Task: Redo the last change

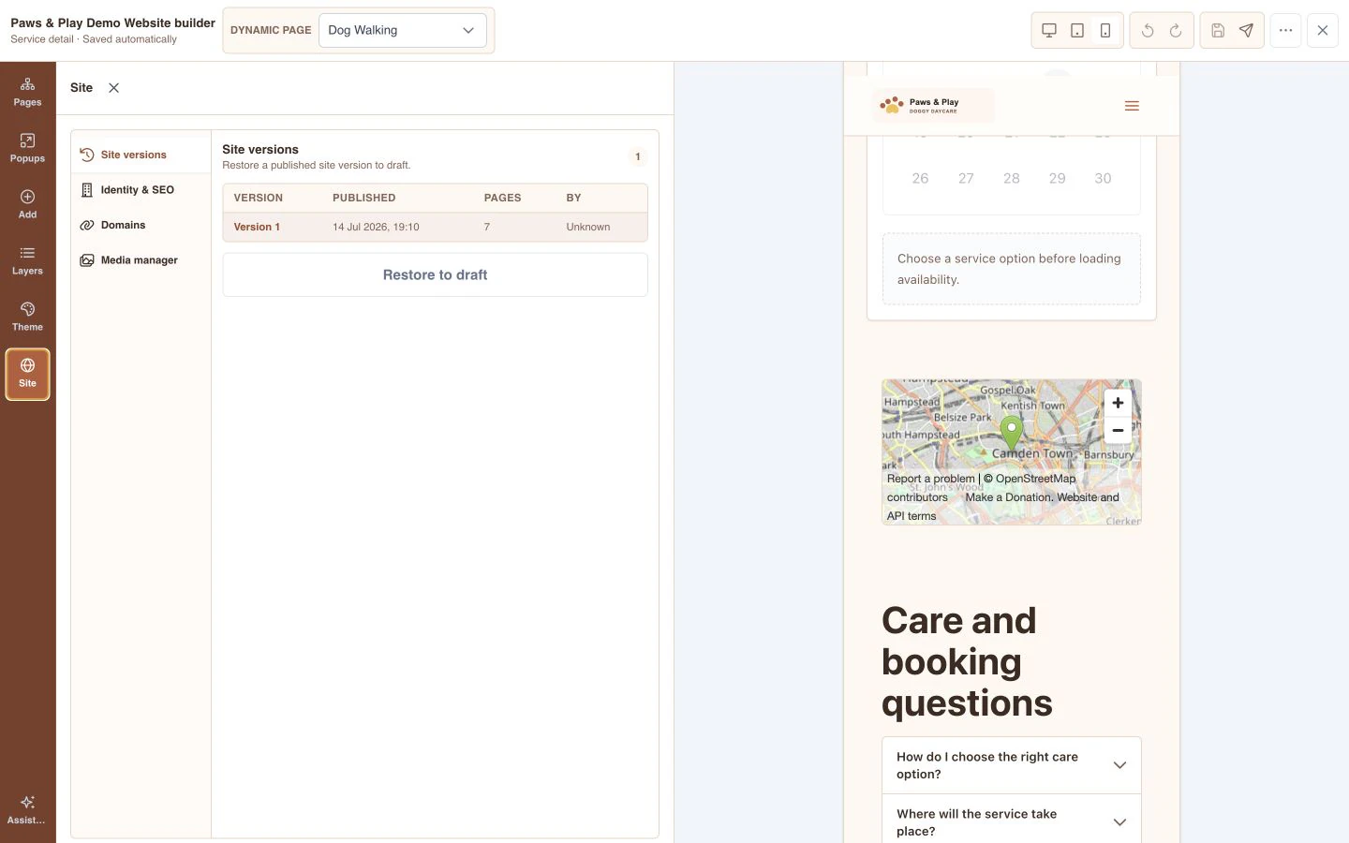Action: (1176, 30)
